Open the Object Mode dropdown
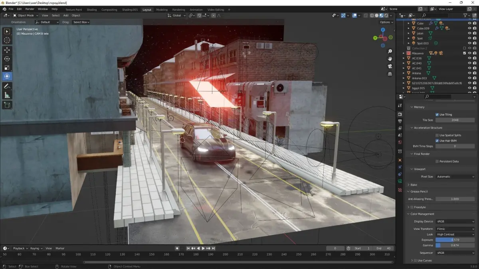The image size is (479, 269). [26, 16]
